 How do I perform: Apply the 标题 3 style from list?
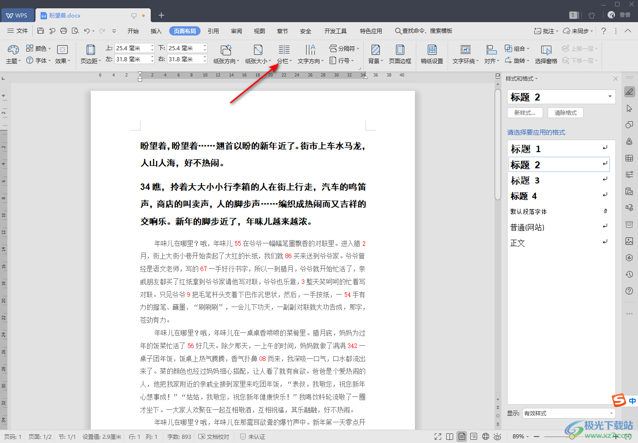pyautogui.click(x=559, y=180)
